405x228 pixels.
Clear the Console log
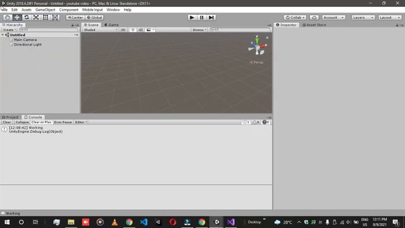pos(7,122)
